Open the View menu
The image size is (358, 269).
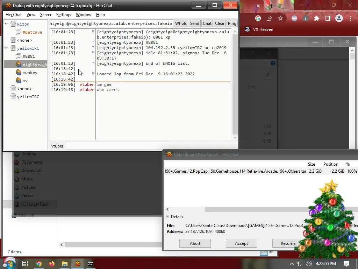click(x=31, y=15)
